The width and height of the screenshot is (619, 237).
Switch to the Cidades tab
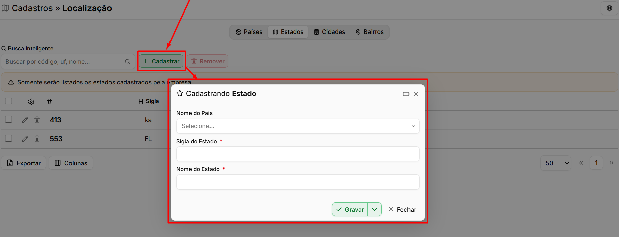(330, 32)
